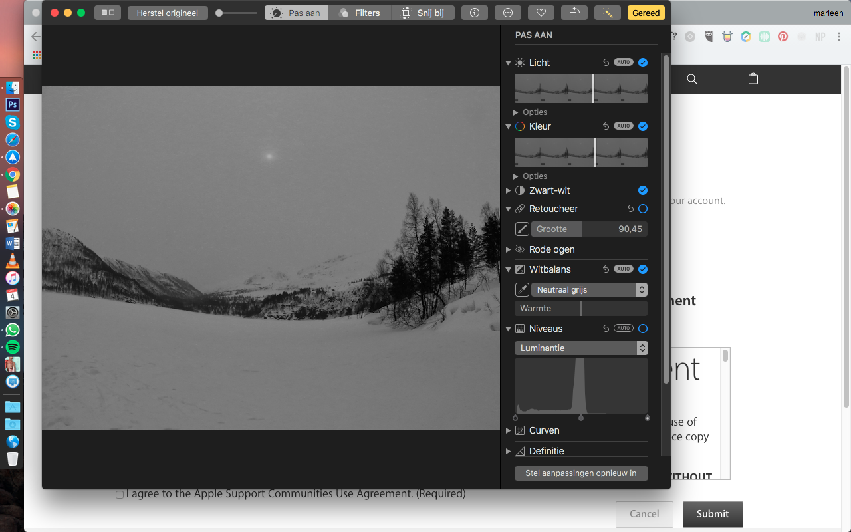Expand the Rode ogen section
Screen dimensions: 851x532
pos(509,249)
